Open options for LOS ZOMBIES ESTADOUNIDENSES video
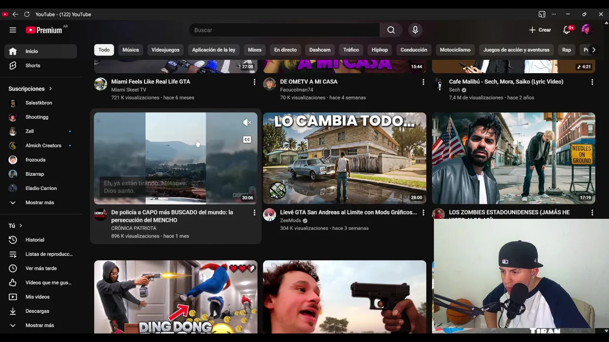This screenshot has width=609, height=342. (592, 213)
